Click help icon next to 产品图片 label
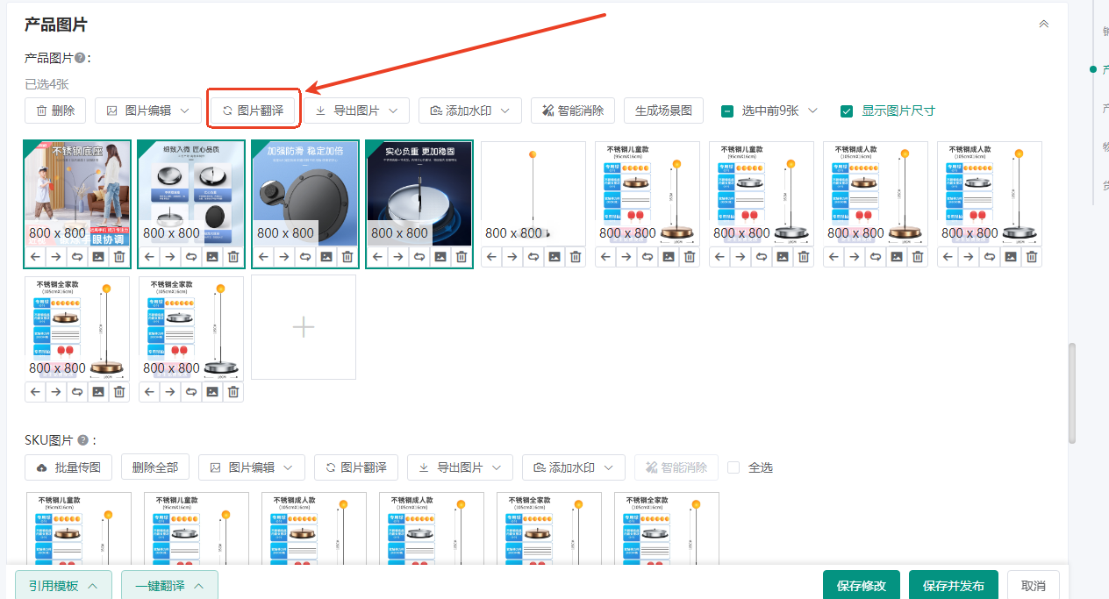This screenshot has width=1109, height=599. [80, 58]
